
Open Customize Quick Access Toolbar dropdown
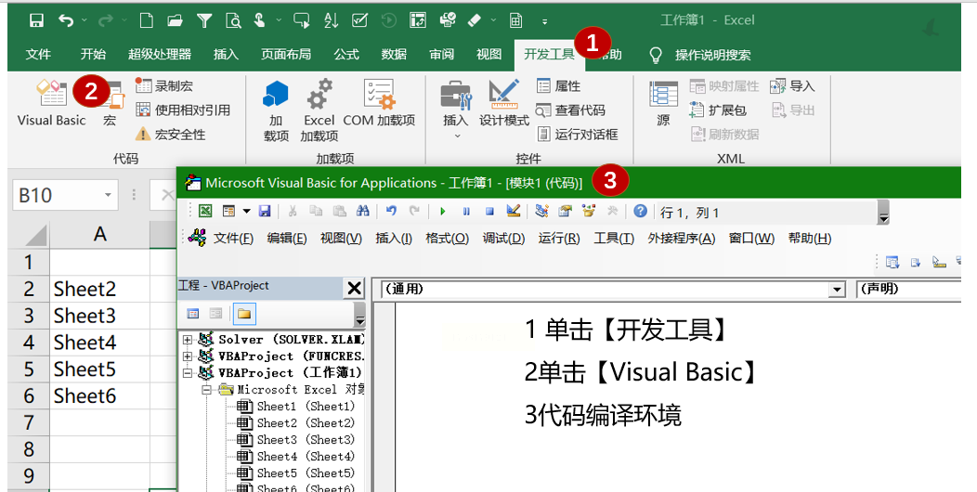pos(544,21)
